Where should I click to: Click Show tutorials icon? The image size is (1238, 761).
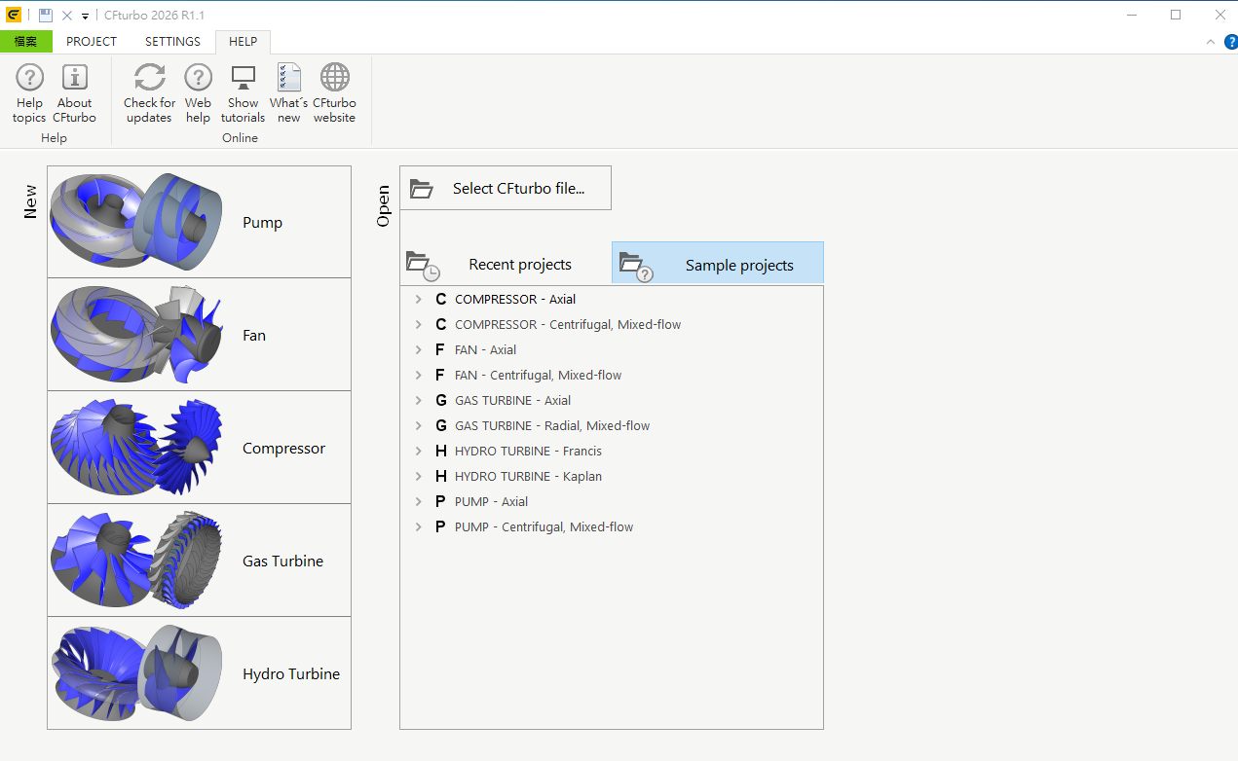pos(243,93)
